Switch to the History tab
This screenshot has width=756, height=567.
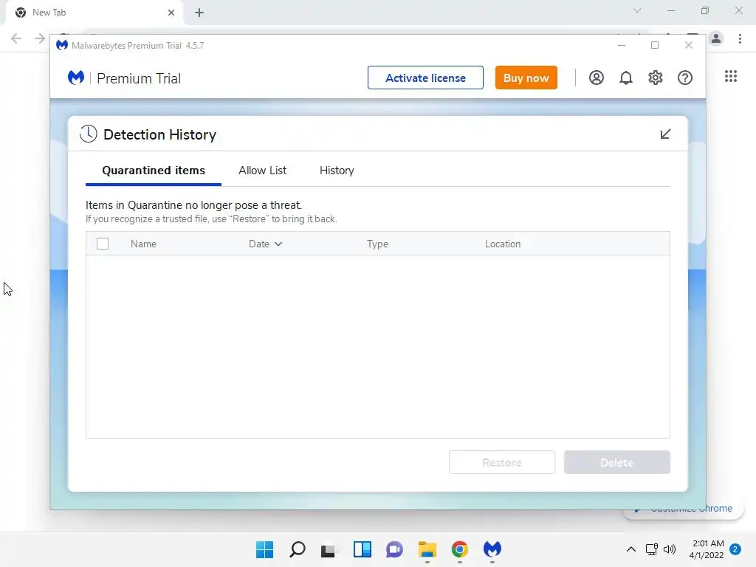click(337, 171)
